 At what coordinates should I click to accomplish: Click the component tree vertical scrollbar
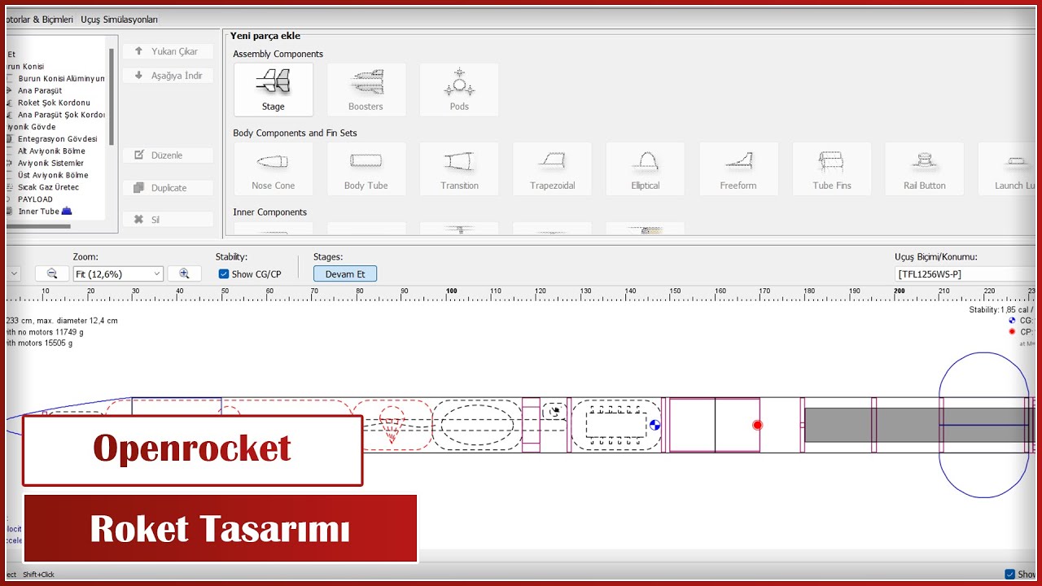(112, 98)
